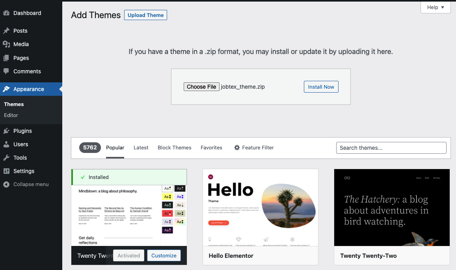This screenshot has height=270, width=456.
Task: Open the Media menu item
Action: [31, 44]
